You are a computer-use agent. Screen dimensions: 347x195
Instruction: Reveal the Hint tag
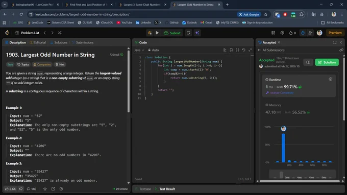(60, 64)
